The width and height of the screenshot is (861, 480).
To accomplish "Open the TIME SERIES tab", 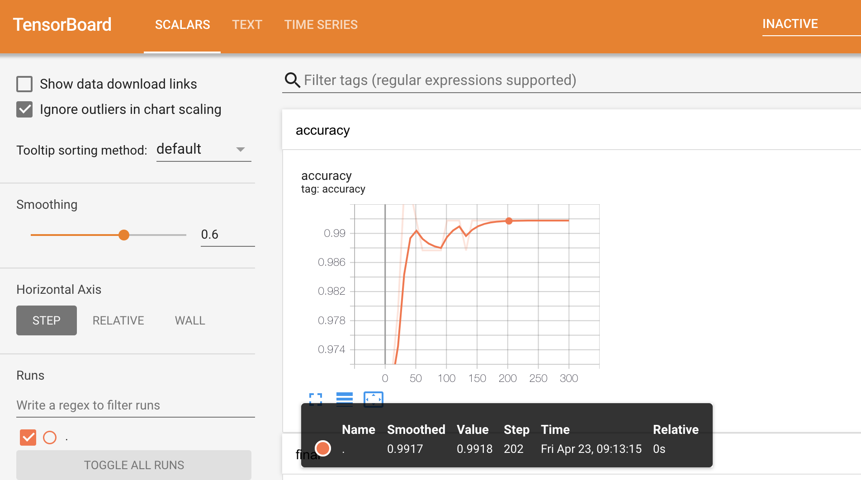I will 321,25.
